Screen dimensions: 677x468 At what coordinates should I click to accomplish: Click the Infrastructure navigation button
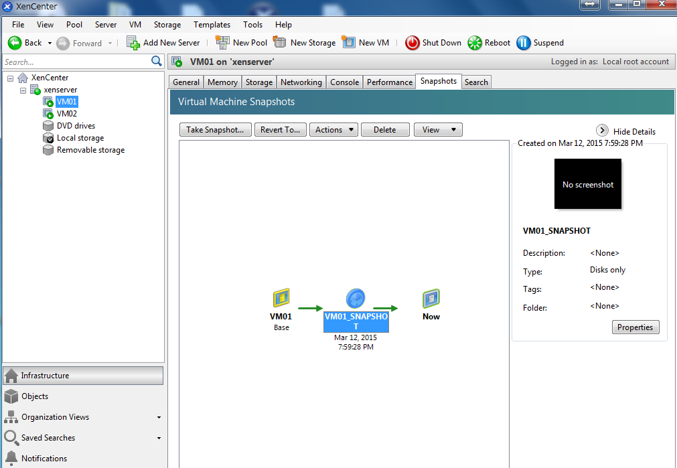(x=83, y=376)
